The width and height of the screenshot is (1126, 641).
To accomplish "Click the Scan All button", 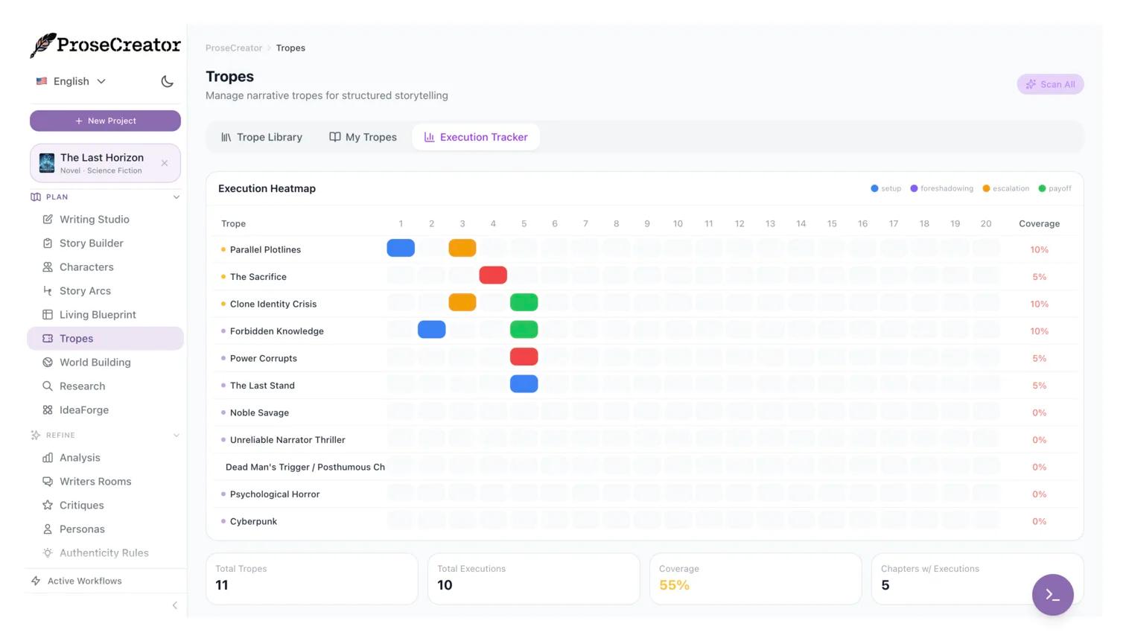I will point(1049,85).
